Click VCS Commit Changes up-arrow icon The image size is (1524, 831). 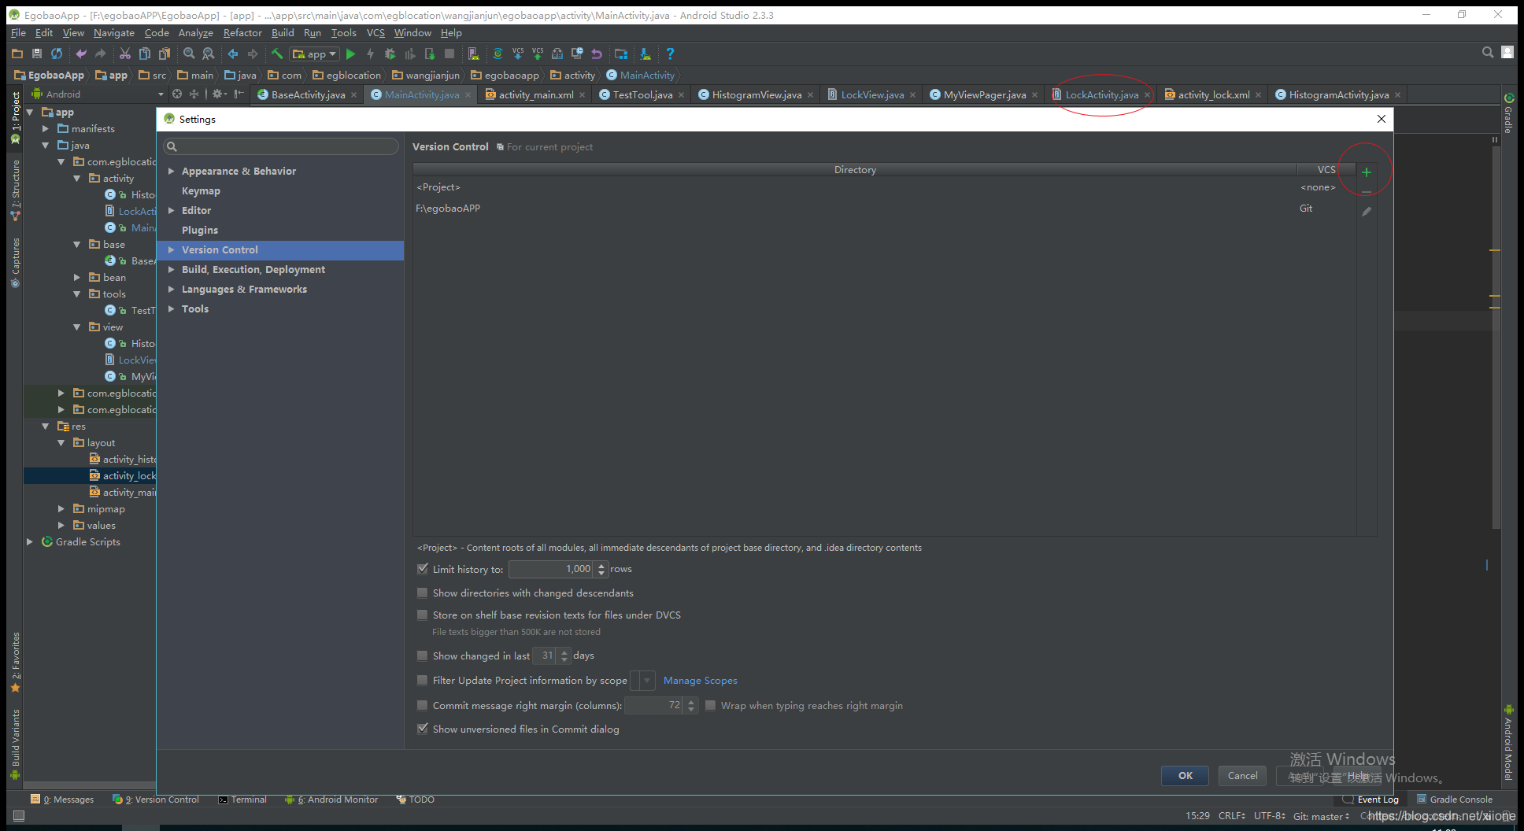[x=538, y=54]
